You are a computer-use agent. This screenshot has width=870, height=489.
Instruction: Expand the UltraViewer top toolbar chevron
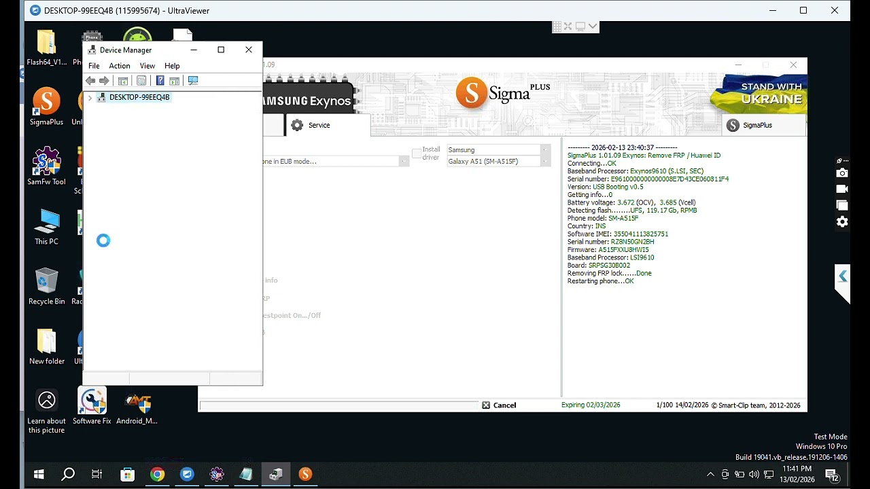click(x=593, y=26)
